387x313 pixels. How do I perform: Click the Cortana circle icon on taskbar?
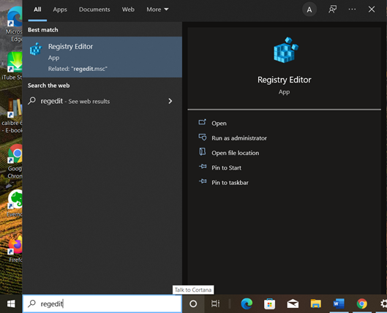(x=193, y=303)
